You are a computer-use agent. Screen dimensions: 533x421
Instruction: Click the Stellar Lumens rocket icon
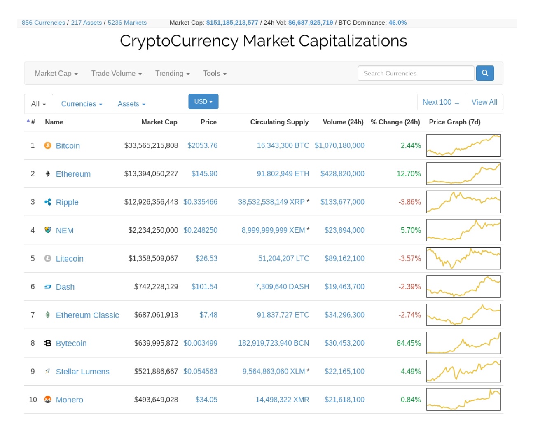point(48,371)
